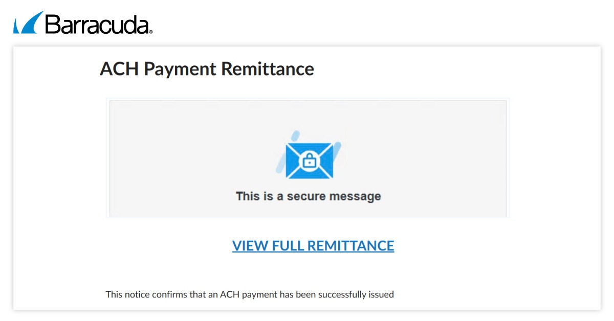Image resolution: width=614 pixels, height=321 pixels.
Task: Click the word REMITTANCE in the blue link
Action: 353,246
